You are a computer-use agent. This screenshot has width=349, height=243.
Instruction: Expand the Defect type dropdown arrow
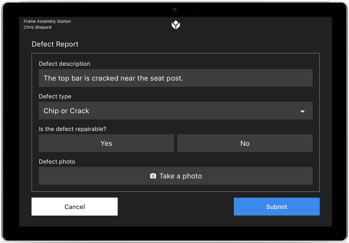coord(302,111)
